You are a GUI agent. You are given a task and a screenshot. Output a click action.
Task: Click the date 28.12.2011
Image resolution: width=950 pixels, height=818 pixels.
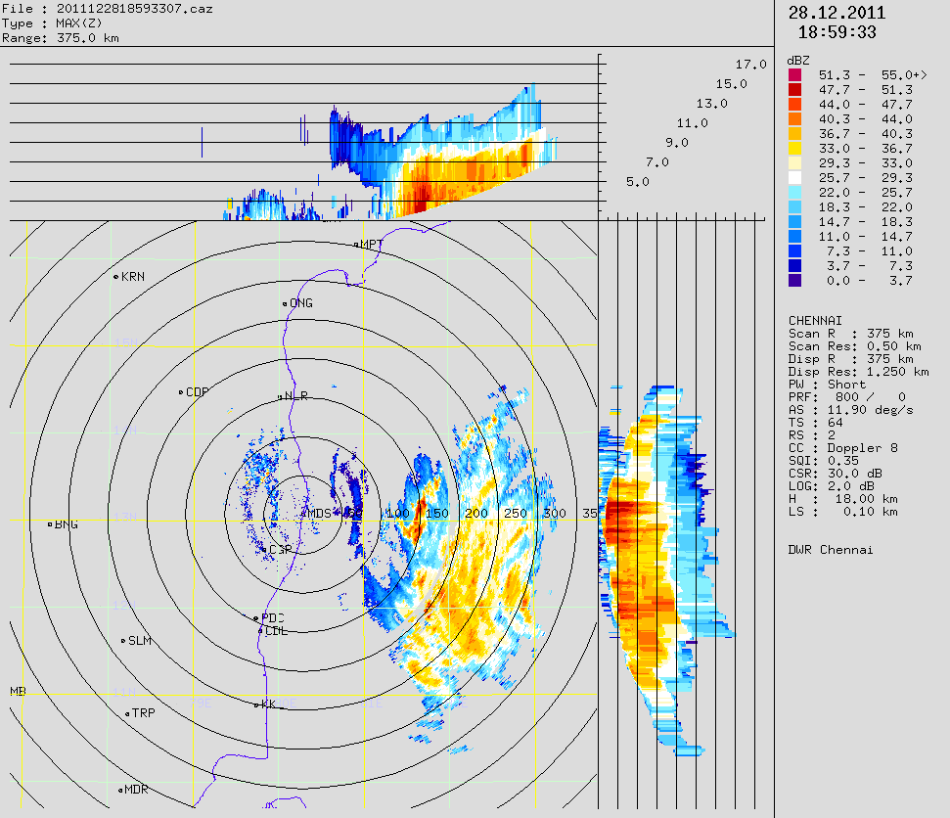click(x=837, y=13)
